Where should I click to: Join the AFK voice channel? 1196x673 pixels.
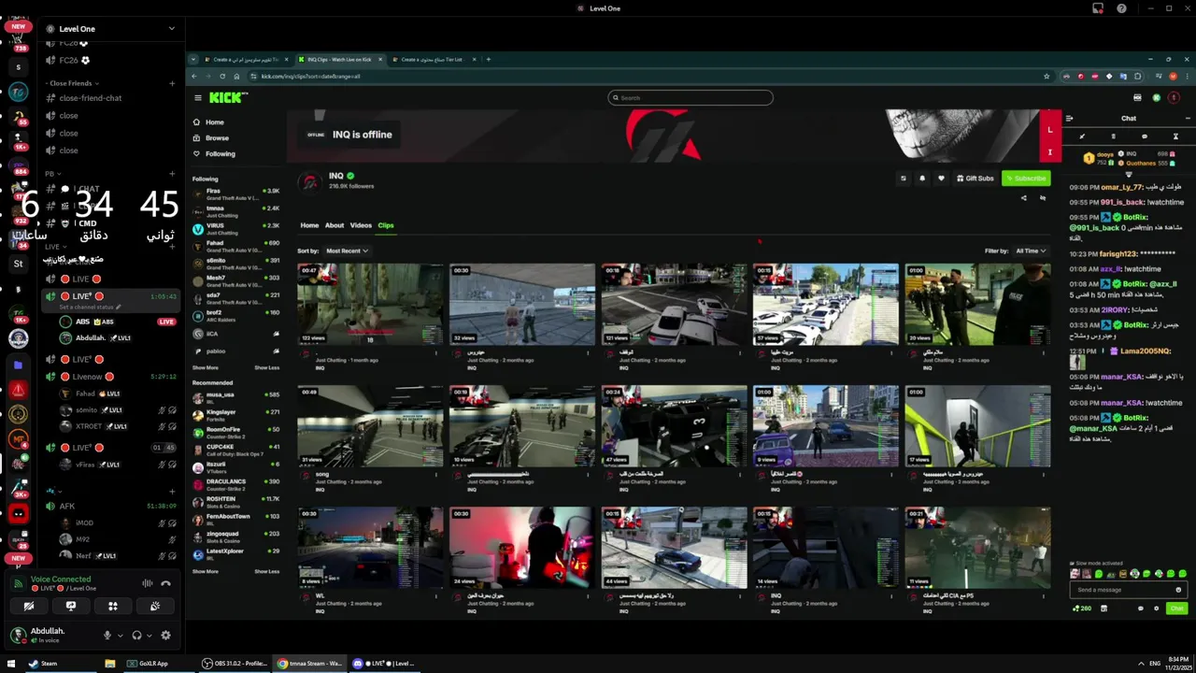point(67,507)
